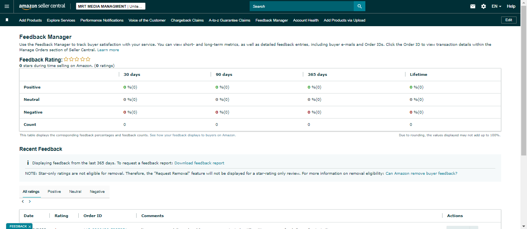Select the Positive tab

(x=54, y=192)
